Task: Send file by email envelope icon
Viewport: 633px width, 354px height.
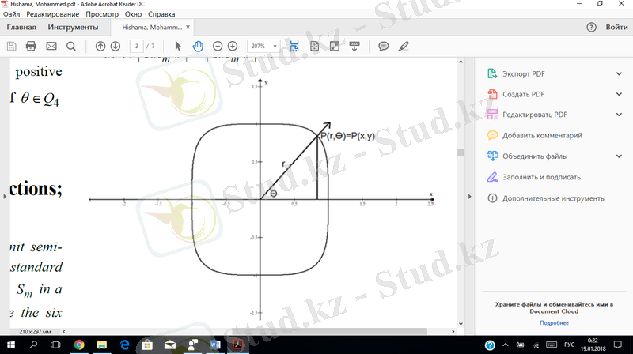Action: click(51, 47)
